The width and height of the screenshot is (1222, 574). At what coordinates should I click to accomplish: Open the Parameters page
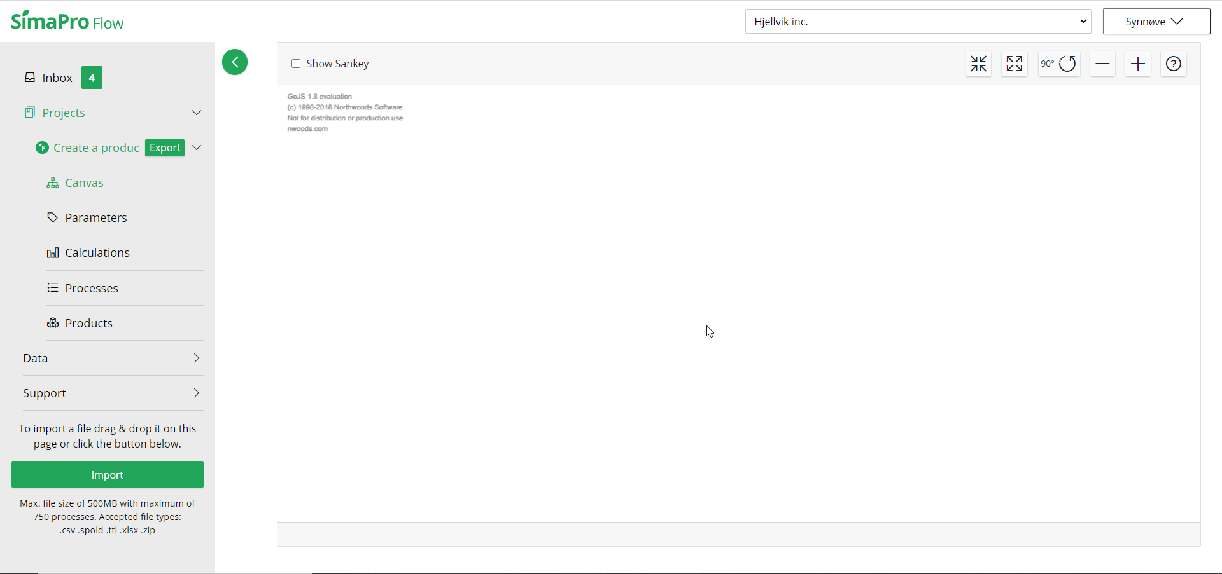(x=96, y=217)
